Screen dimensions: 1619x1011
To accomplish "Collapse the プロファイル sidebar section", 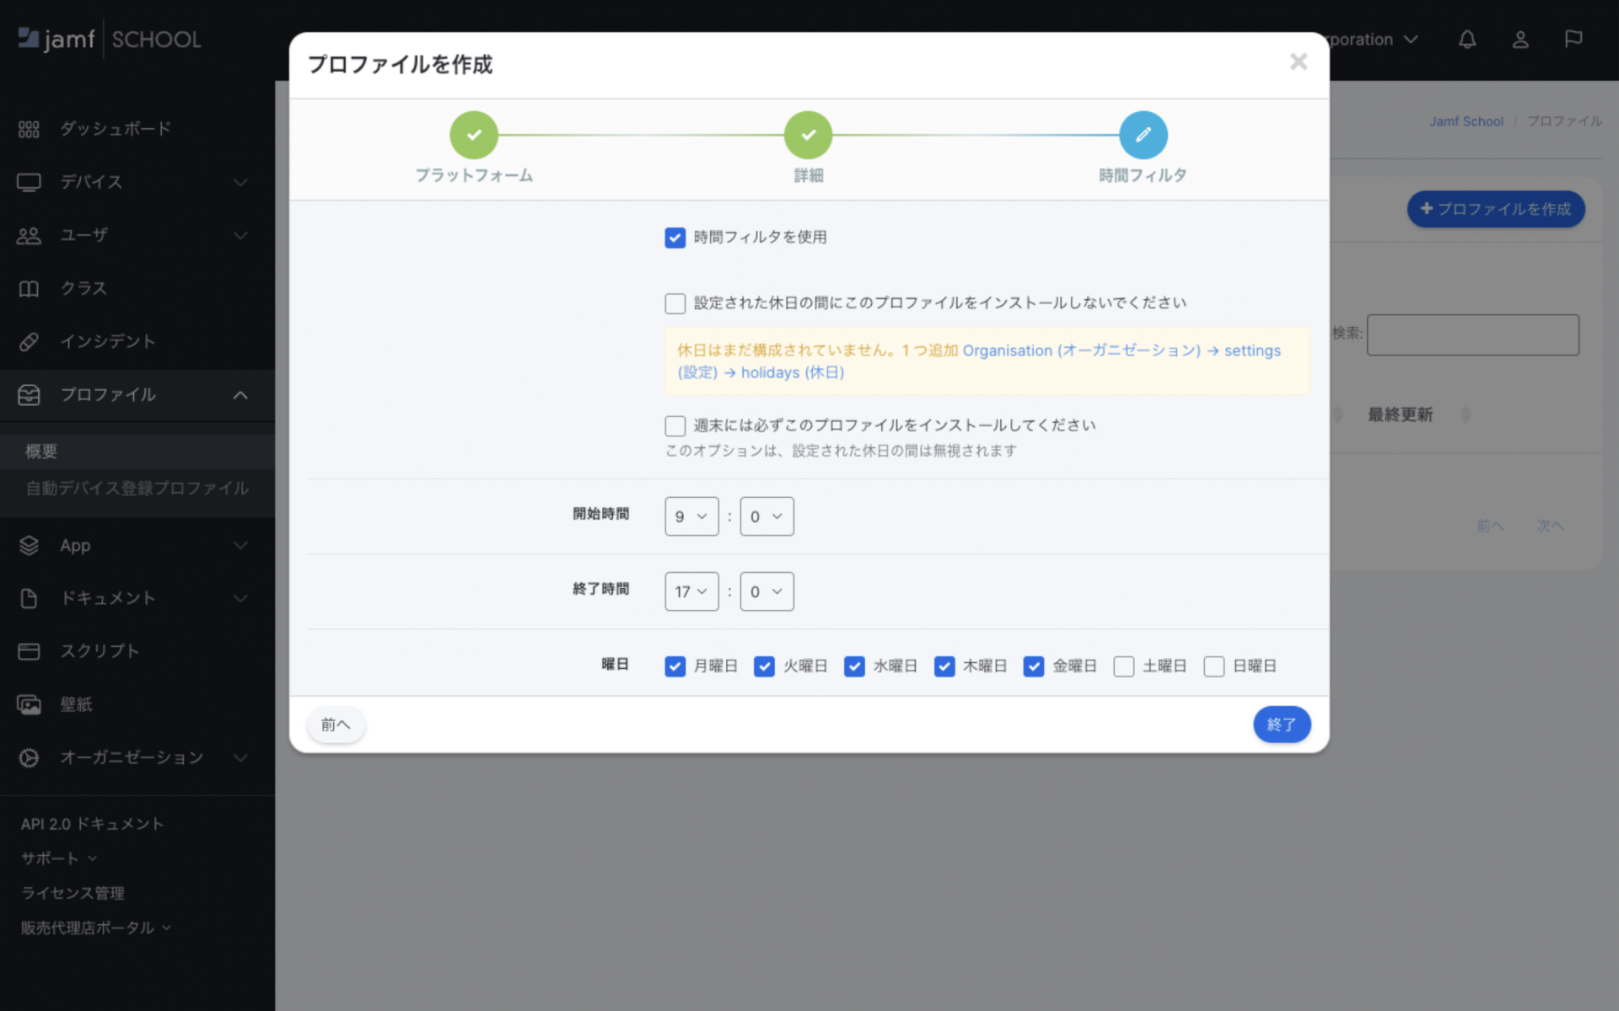I will point(241,395).
